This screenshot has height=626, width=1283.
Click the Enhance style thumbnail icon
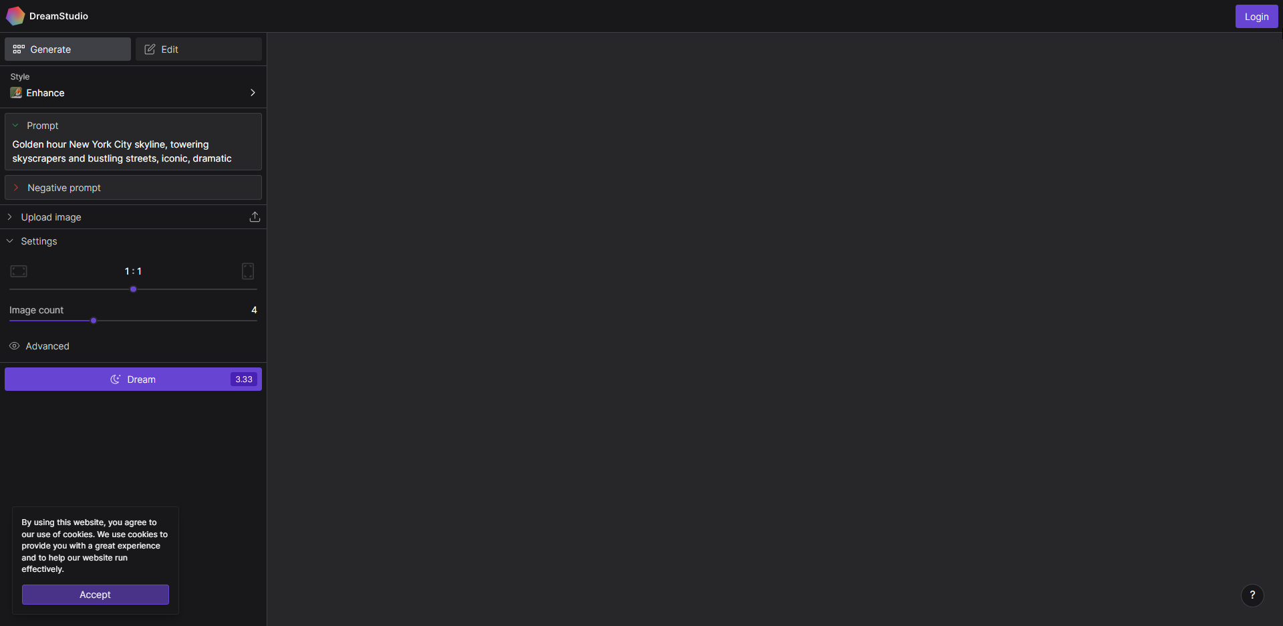point(16,93)
